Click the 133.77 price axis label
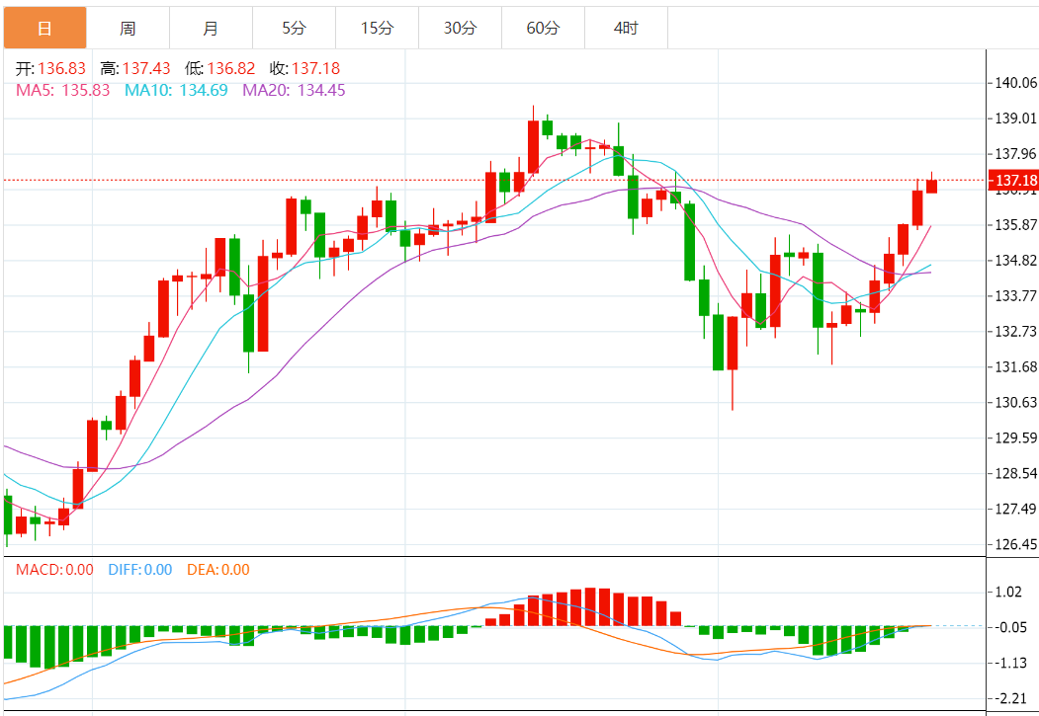The image size is (1039, 716). coord(1016,296)
